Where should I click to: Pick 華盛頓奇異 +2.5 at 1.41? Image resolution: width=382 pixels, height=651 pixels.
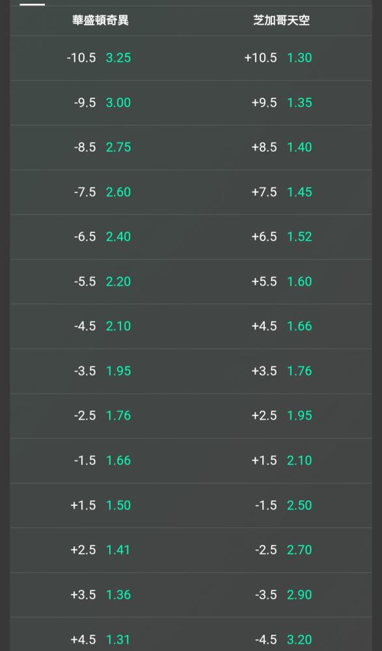[100, 550]
